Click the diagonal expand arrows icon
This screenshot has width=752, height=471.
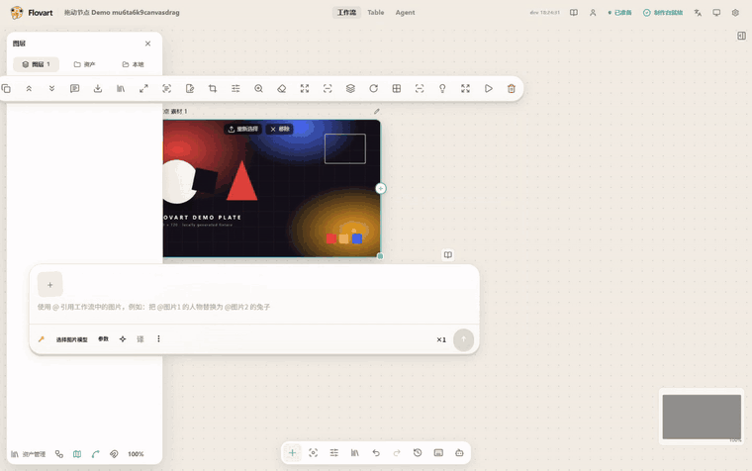pos(143,89)
